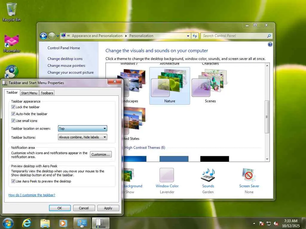The image size is (306, 229).
Task: Open recent pages arrow next to Forward
Action: tap(58, 36)
